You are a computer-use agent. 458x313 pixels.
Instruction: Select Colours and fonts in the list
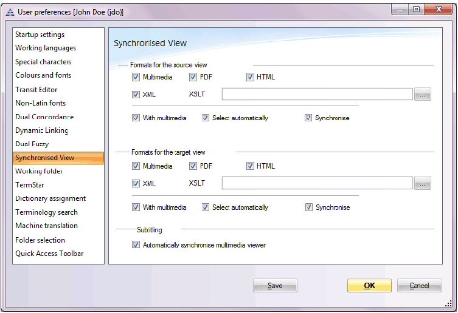coord(43,75)
